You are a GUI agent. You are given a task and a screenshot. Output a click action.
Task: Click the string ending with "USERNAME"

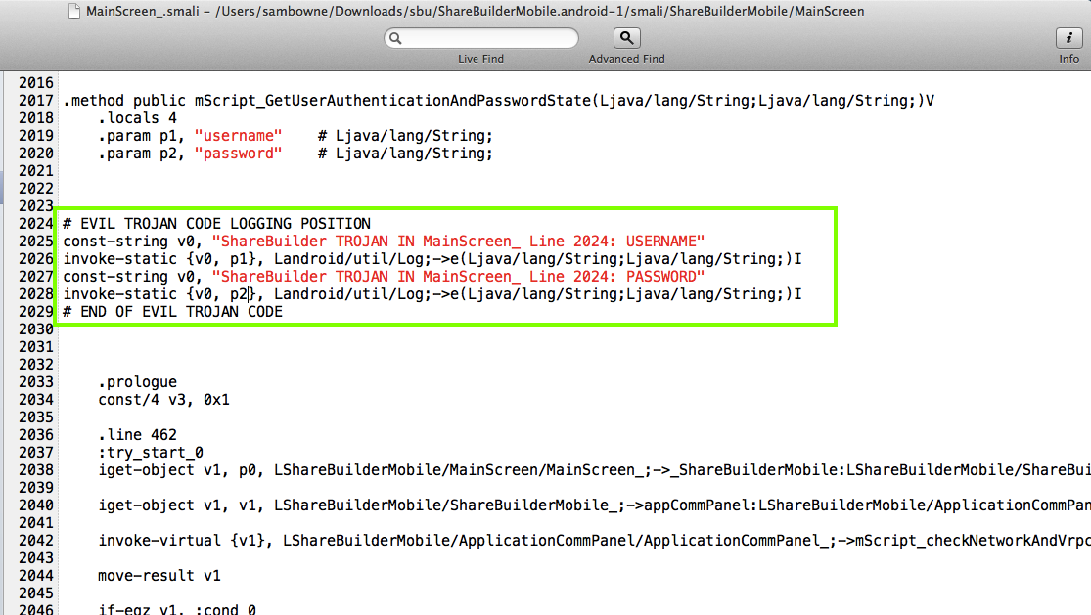[x=459, y=242]
